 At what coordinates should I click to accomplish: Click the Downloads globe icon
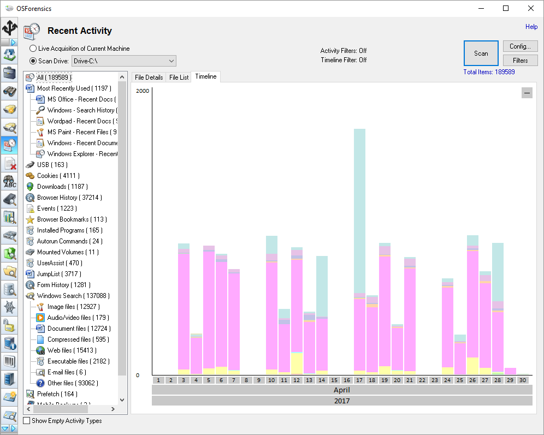click(x=30, y=187)
